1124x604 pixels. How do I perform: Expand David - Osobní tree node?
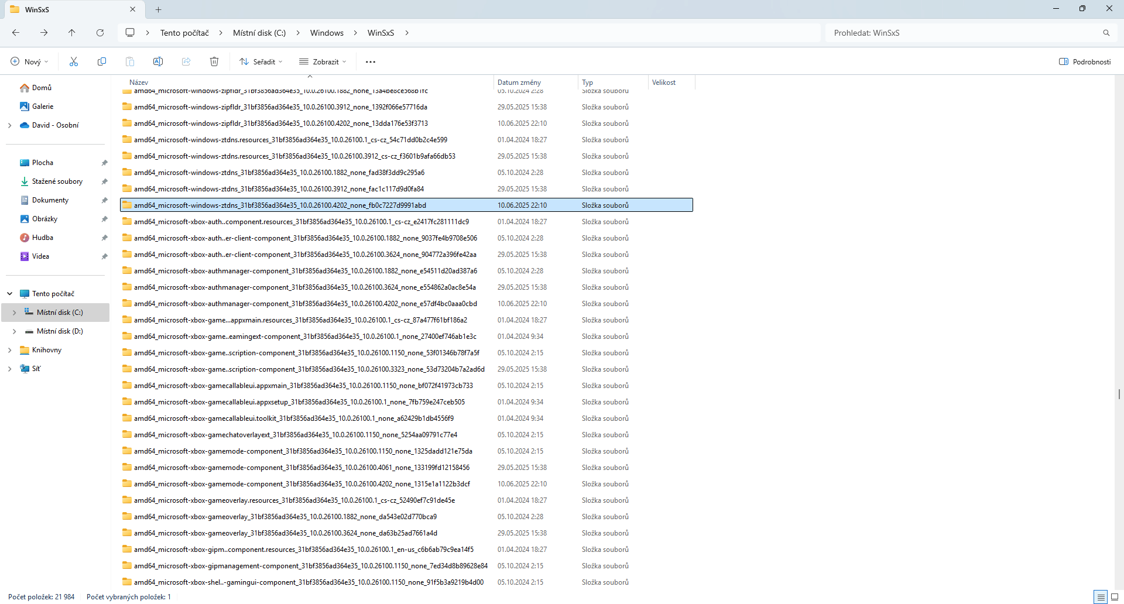click(9, 125)
